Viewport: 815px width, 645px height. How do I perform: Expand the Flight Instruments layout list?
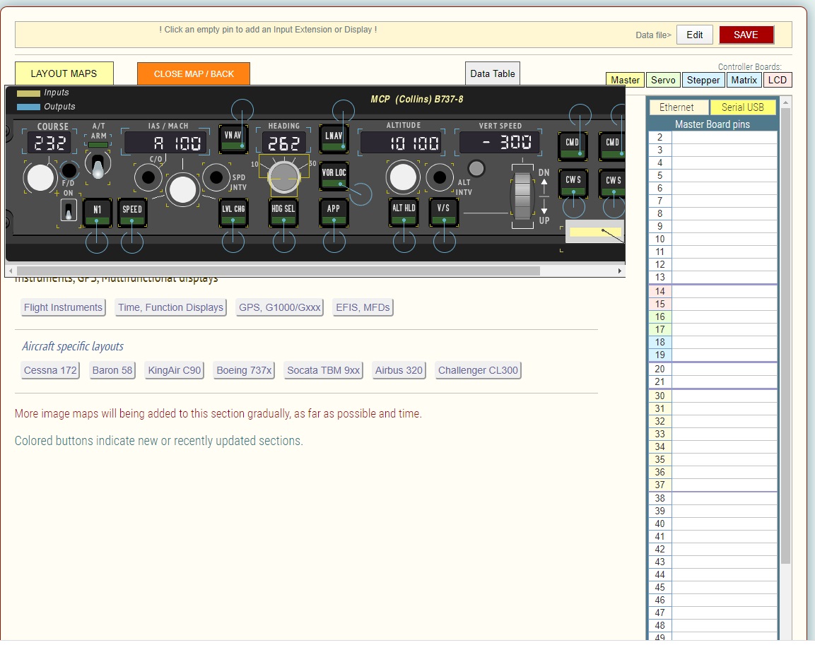(x=63, y=307)
